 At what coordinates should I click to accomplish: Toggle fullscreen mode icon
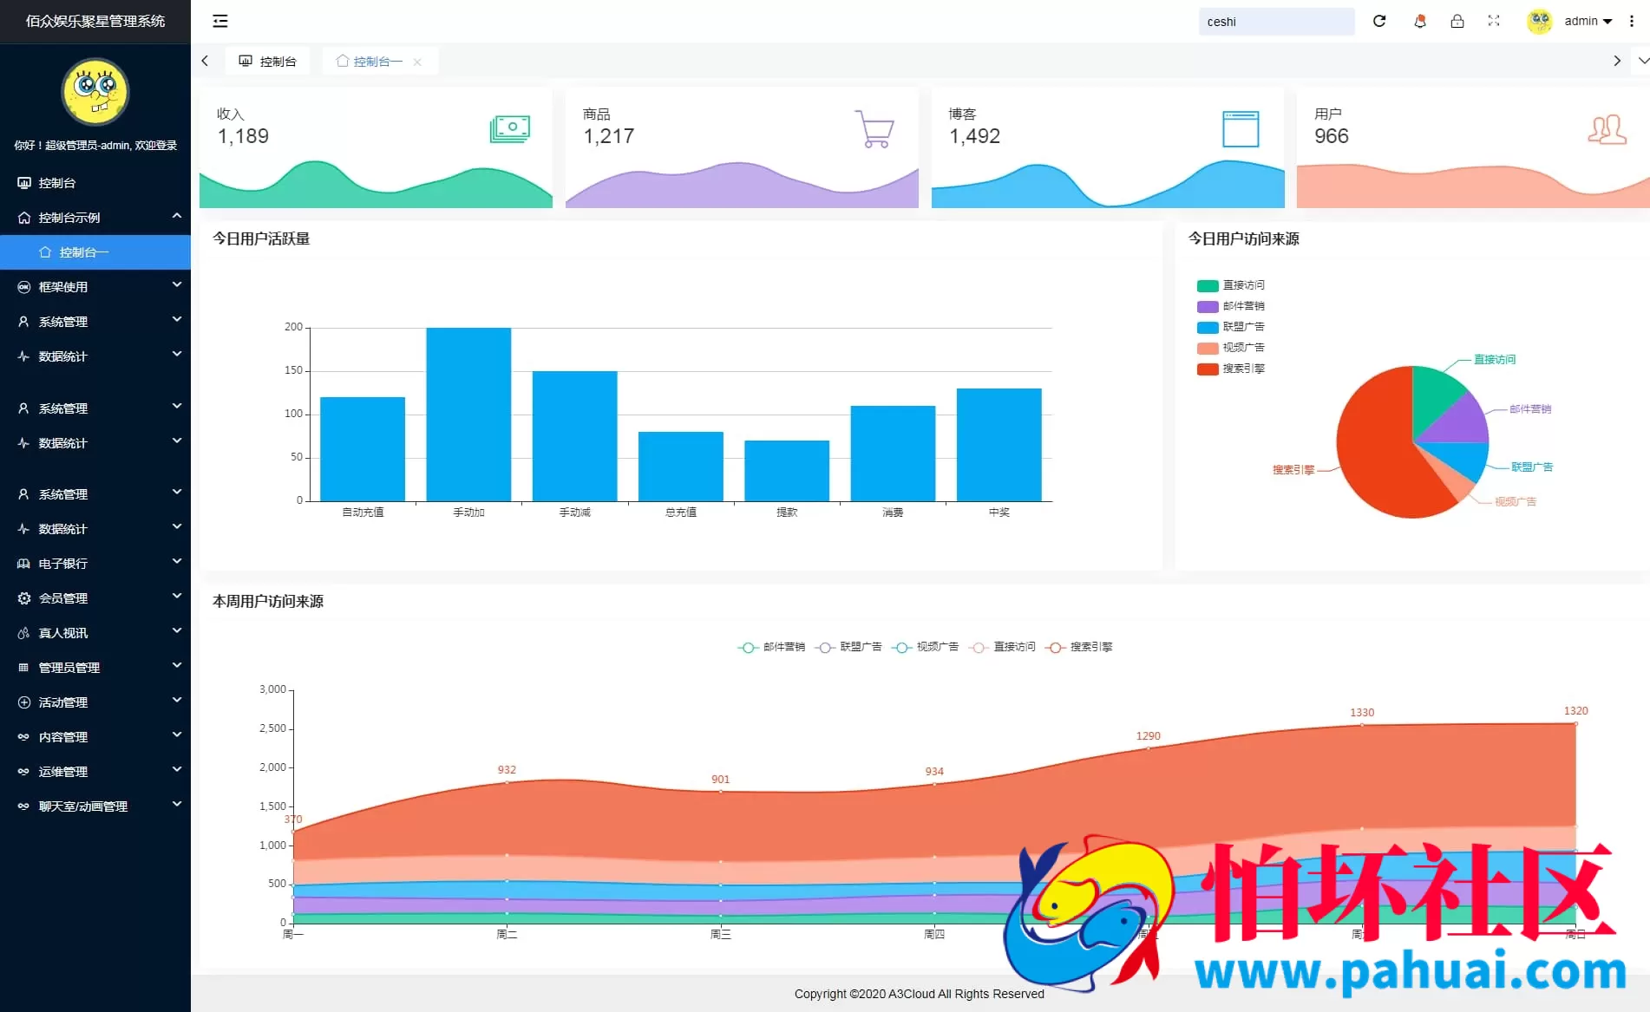1494,21
